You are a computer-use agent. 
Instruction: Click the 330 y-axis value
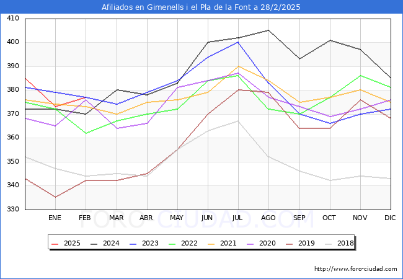pyautogui.click(x=13, y=209)
